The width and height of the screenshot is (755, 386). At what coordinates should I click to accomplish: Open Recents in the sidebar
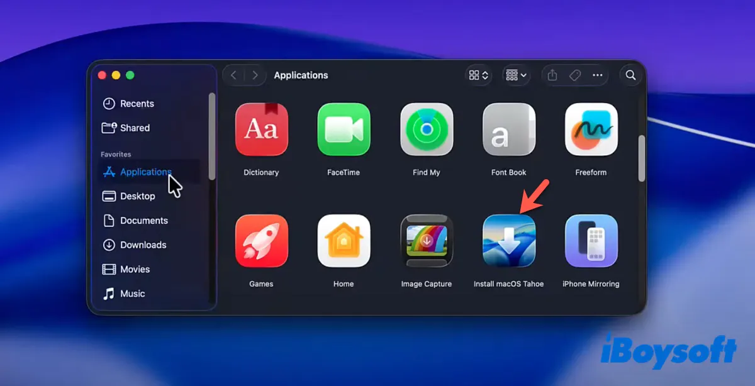point(150,104)
